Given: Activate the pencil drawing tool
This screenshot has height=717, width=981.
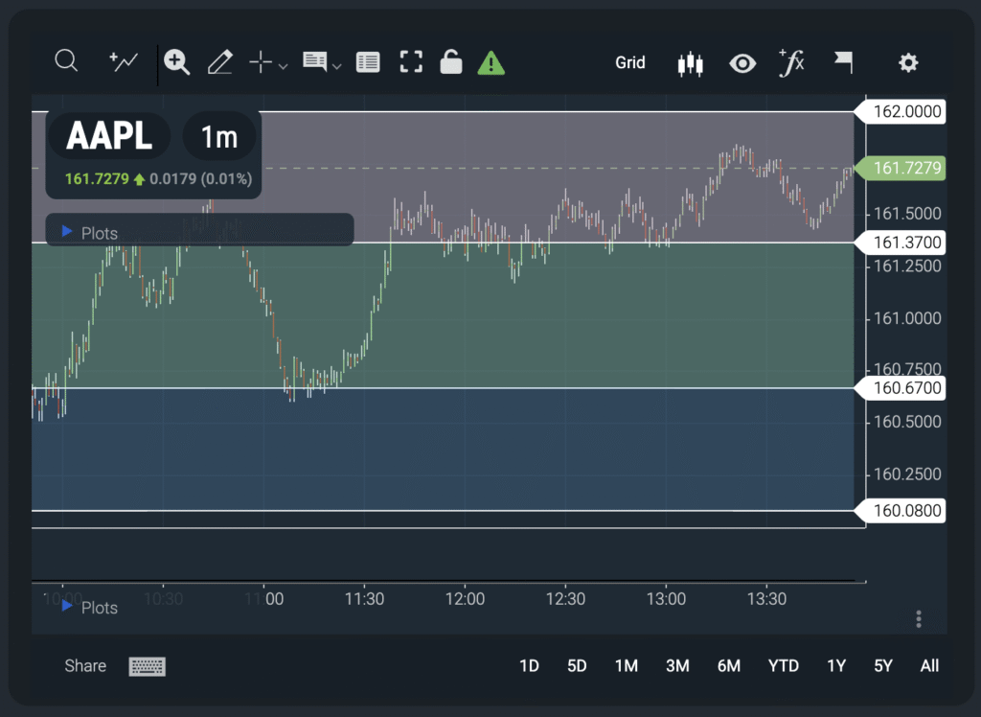Looking at the screenshot, I should pyautogui.click(x=220, y=63).
